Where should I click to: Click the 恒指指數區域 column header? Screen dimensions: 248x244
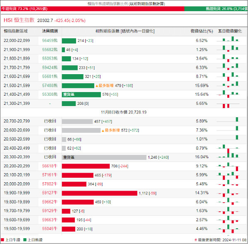click(16, 31)
